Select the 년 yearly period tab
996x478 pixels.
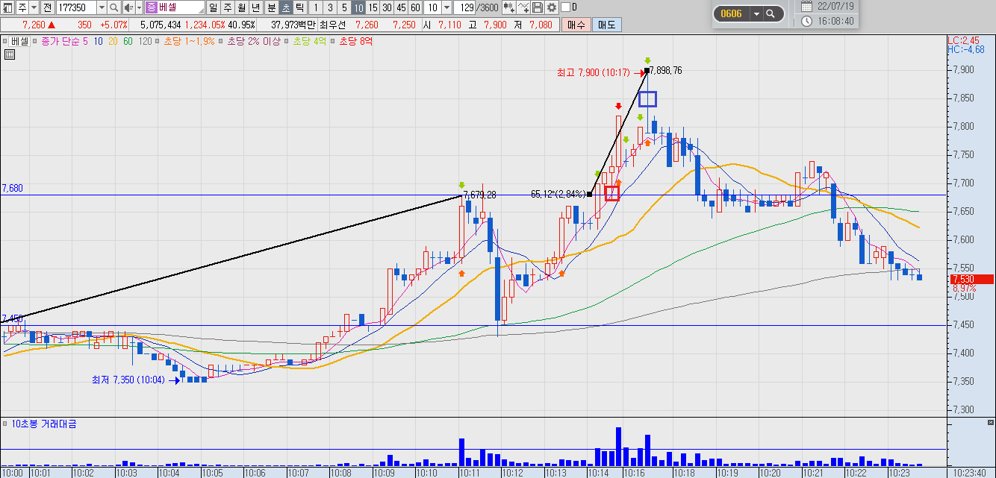(x=256, y=7)
